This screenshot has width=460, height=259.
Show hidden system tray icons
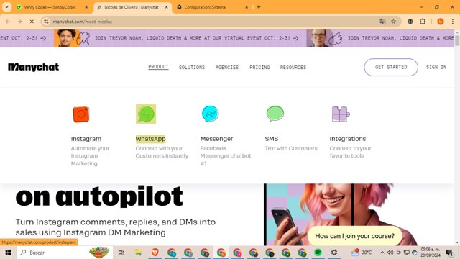[x=382, y=253]
